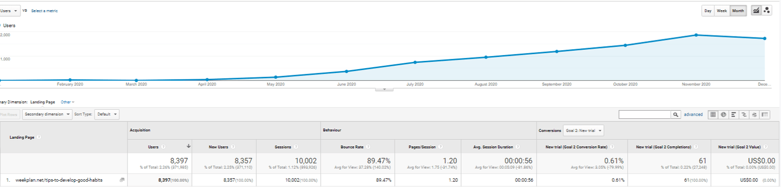Open the landing page external link icon

click(122, 180)
